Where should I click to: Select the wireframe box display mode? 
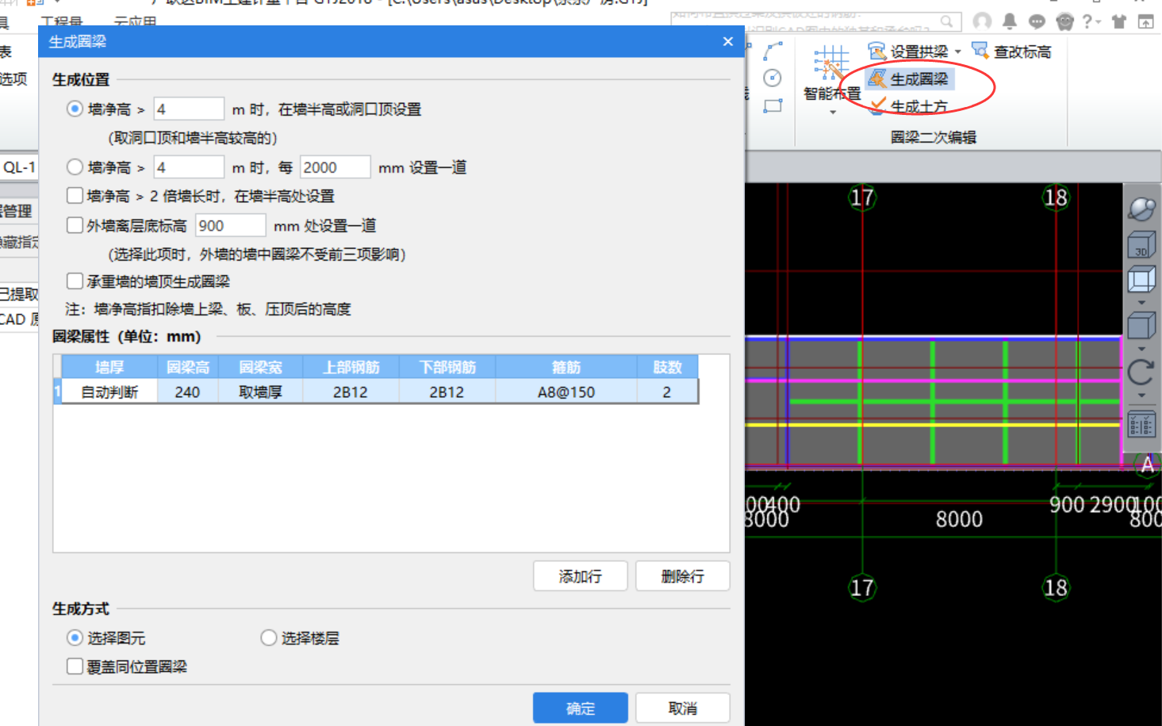(x=1141, y=280)
